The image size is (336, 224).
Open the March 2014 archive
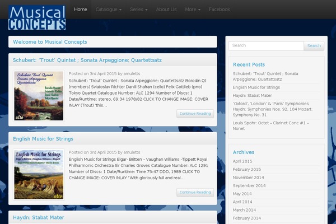[x=244, y=210]
